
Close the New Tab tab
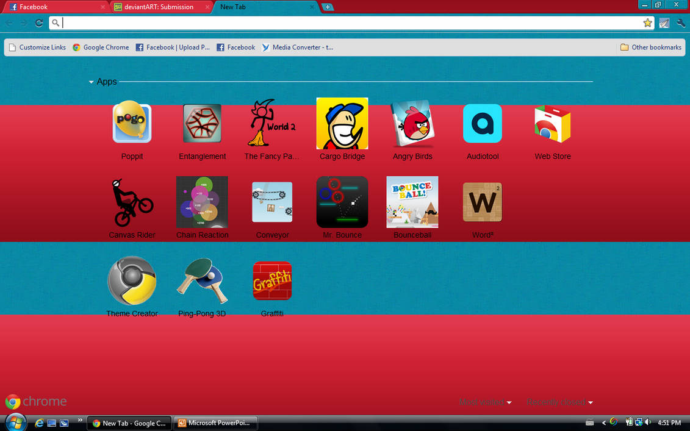pyautogui.click(x=312, y=7)
